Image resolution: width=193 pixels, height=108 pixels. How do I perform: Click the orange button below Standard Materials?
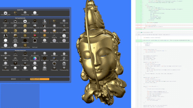(x=40, y=79)
